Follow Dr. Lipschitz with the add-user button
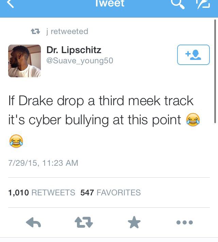 pos(193,55)
